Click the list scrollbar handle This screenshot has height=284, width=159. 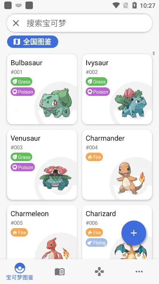tap(154, 53)
